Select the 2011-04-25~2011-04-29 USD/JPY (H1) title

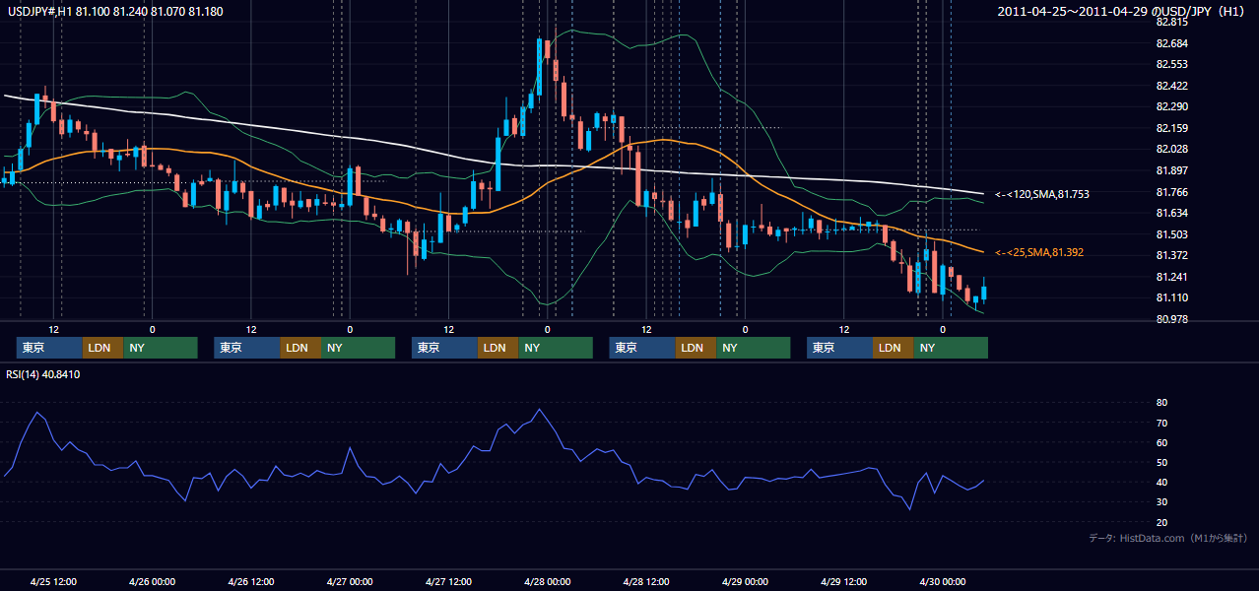[x=1122, y=11]
